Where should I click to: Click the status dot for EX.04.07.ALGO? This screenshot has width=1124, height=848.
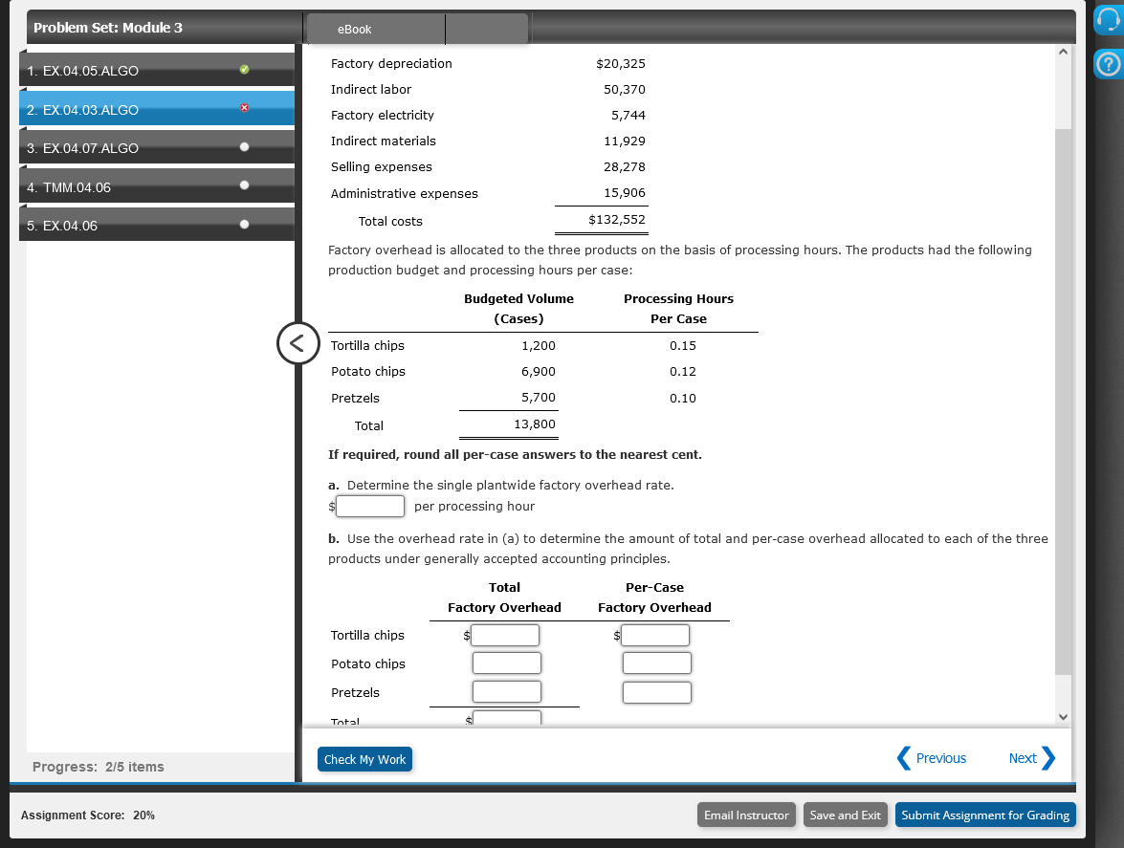245,147
